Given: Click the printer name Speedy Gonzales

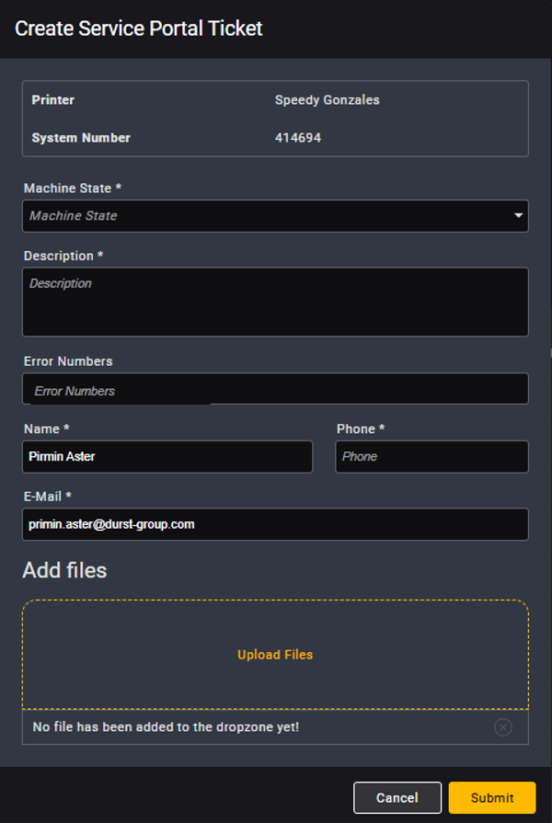Looking at the screenshot, I should pyautogui.click(x=327, y=99).
